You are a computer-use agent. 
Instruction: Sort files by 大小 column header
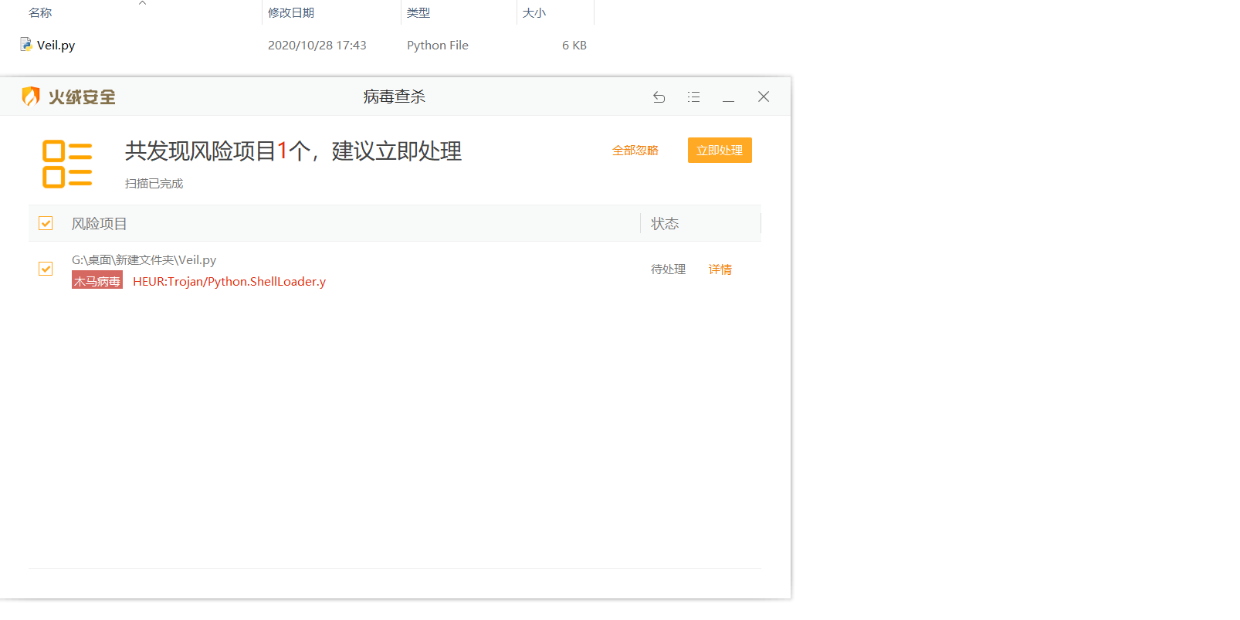tap(534, 13)
